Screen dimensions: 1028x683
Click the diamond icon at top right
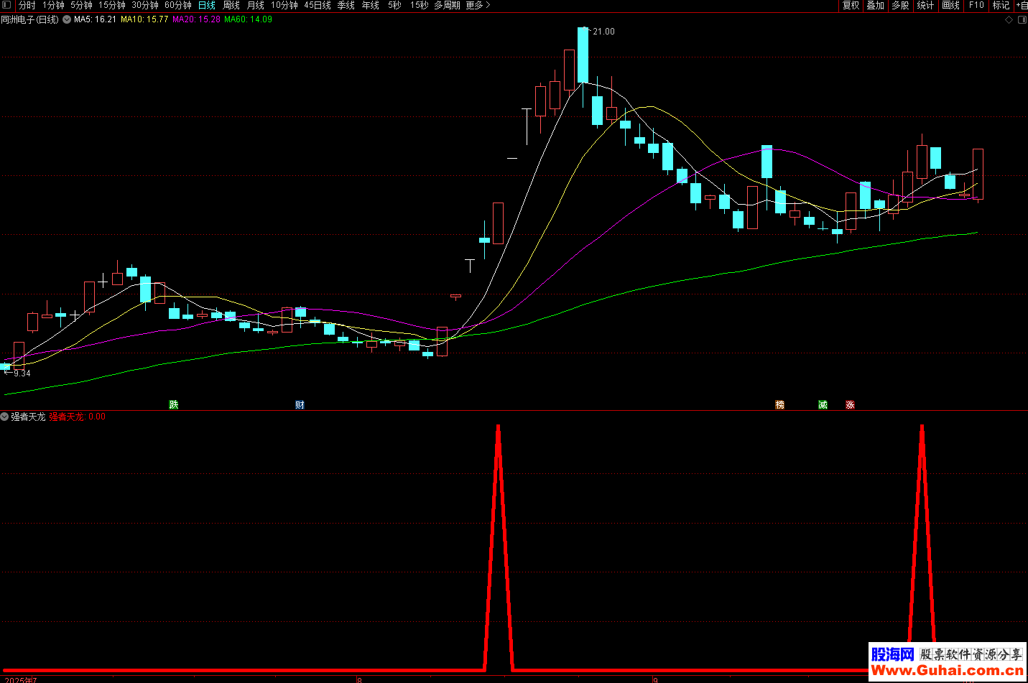1009,19
